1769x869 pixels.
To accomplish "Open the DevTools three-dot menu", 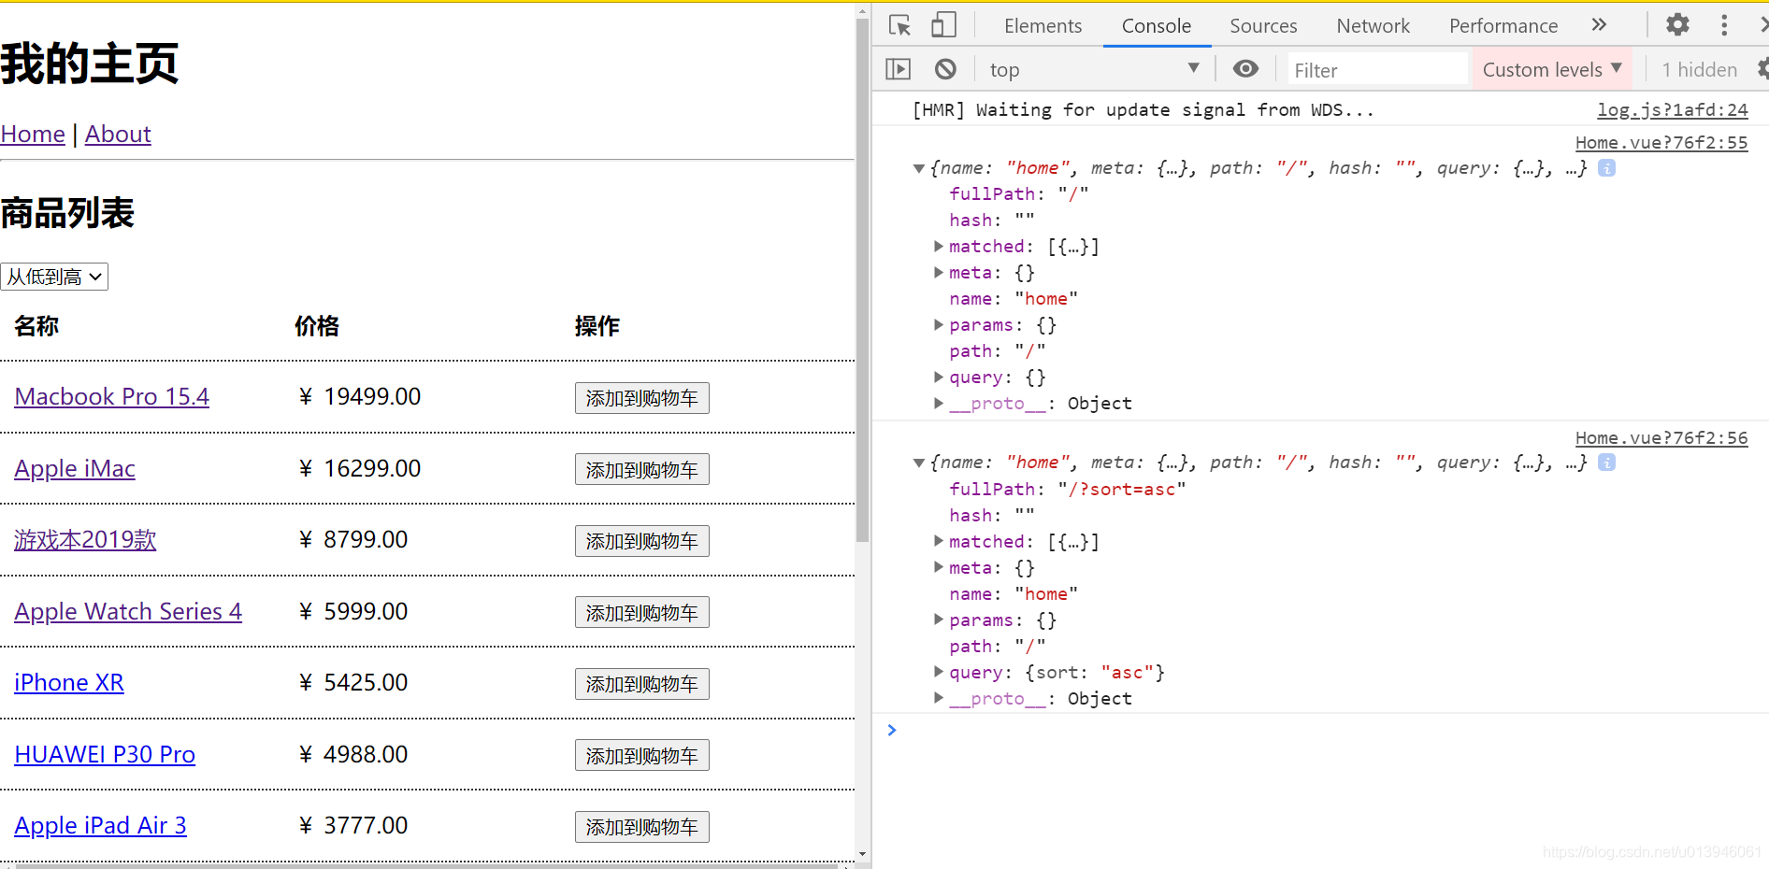I will pyautogui.click(x=1724, y=25).
